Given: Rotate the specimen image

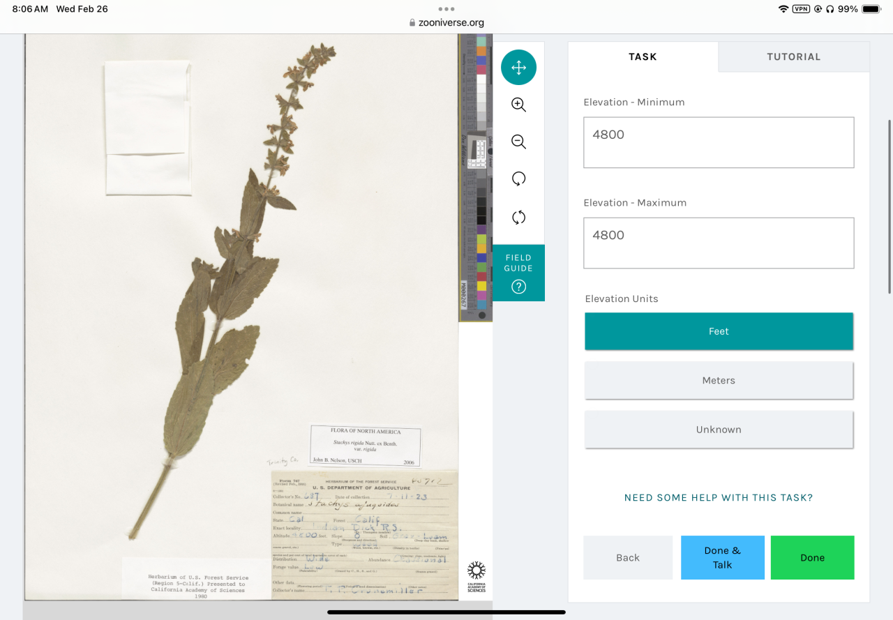Looking at the screenshot, I should 518,179.
